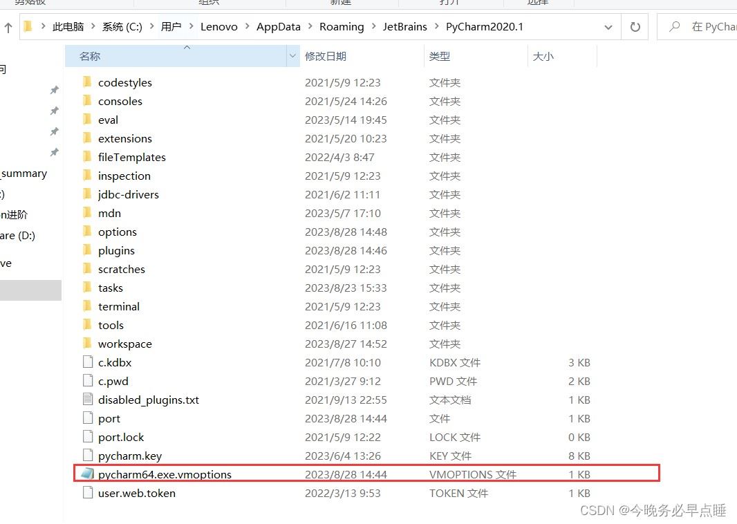Image resolution: width=737 pixels, height=524 pixels.
Task: Select _summary item in navigation pane
Action: point(24,174)
